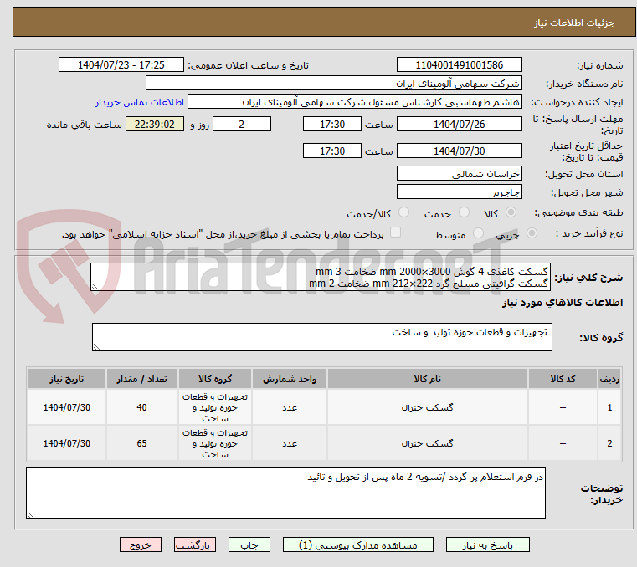
Task: Click the استان محل تحویل field خراسان شمالی
Action: click(x=459, y=174)
